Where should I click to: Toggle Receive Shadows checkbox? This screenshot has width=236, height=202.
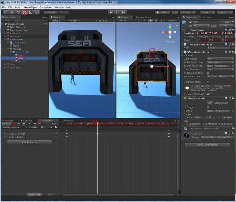tap(208, 73)
